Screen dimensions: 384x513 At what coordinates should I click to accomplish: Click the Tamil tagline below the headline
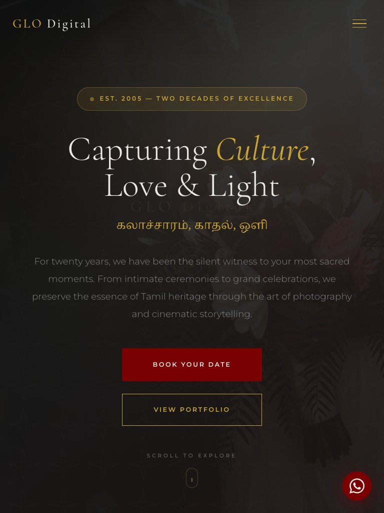pyautogui.click(x=191, y=225)
